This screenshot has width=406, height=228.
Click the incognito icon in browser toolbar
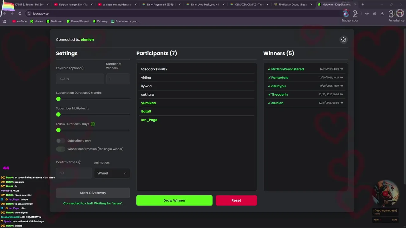pyautogui.click(x=375, y=14)
